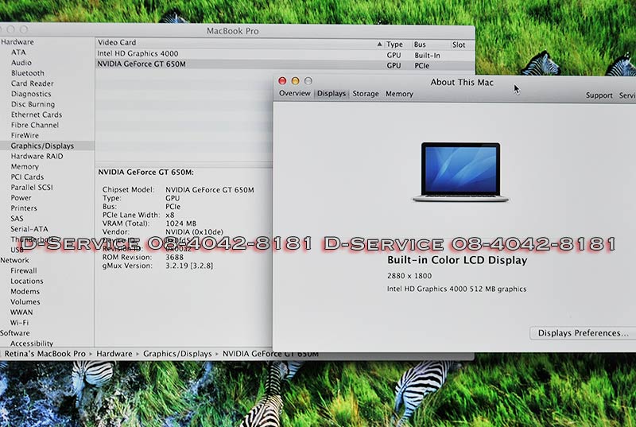Click the ROM Revision 3688 value
The height and width of the screenshot is (427, 636).
click(x=174, y=258)
